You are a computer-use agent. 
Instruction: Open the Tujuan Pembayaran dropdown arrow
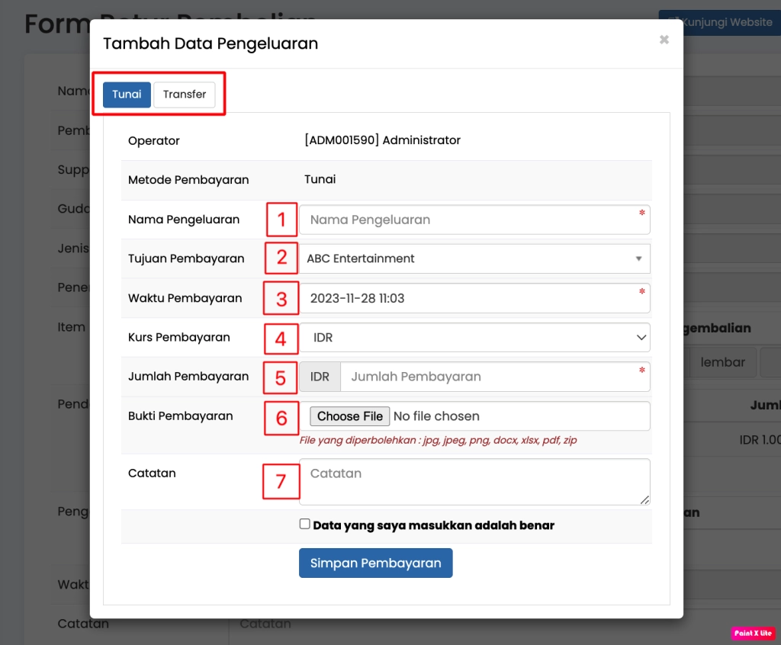(x=638, y=258)
